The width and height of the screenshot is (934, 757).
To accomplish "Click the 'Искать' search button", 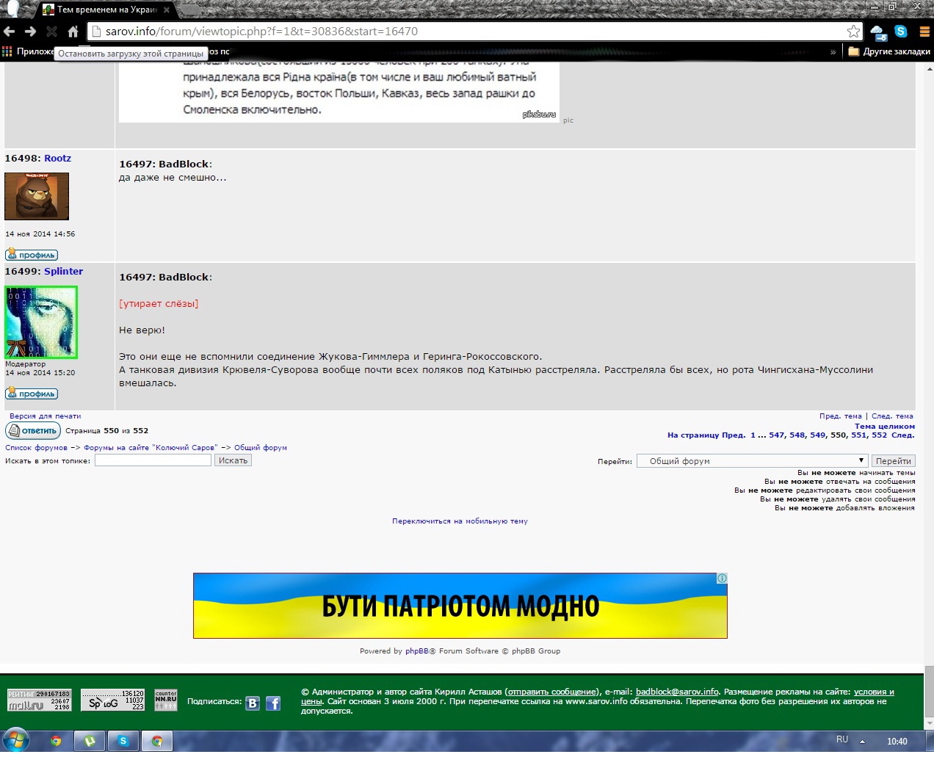I will click(233, 460).
